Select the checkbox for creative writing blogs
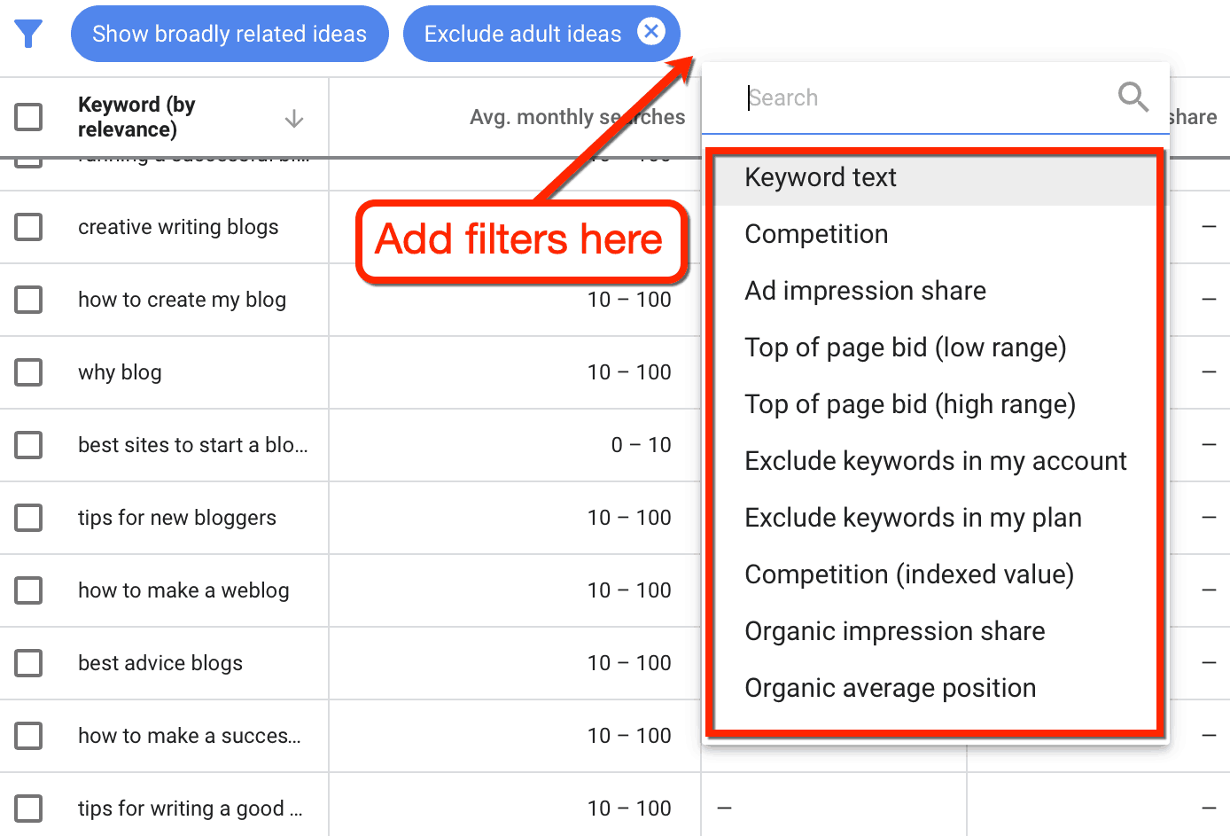This screenshot has height=836, width=1230. tap(29, 227)
